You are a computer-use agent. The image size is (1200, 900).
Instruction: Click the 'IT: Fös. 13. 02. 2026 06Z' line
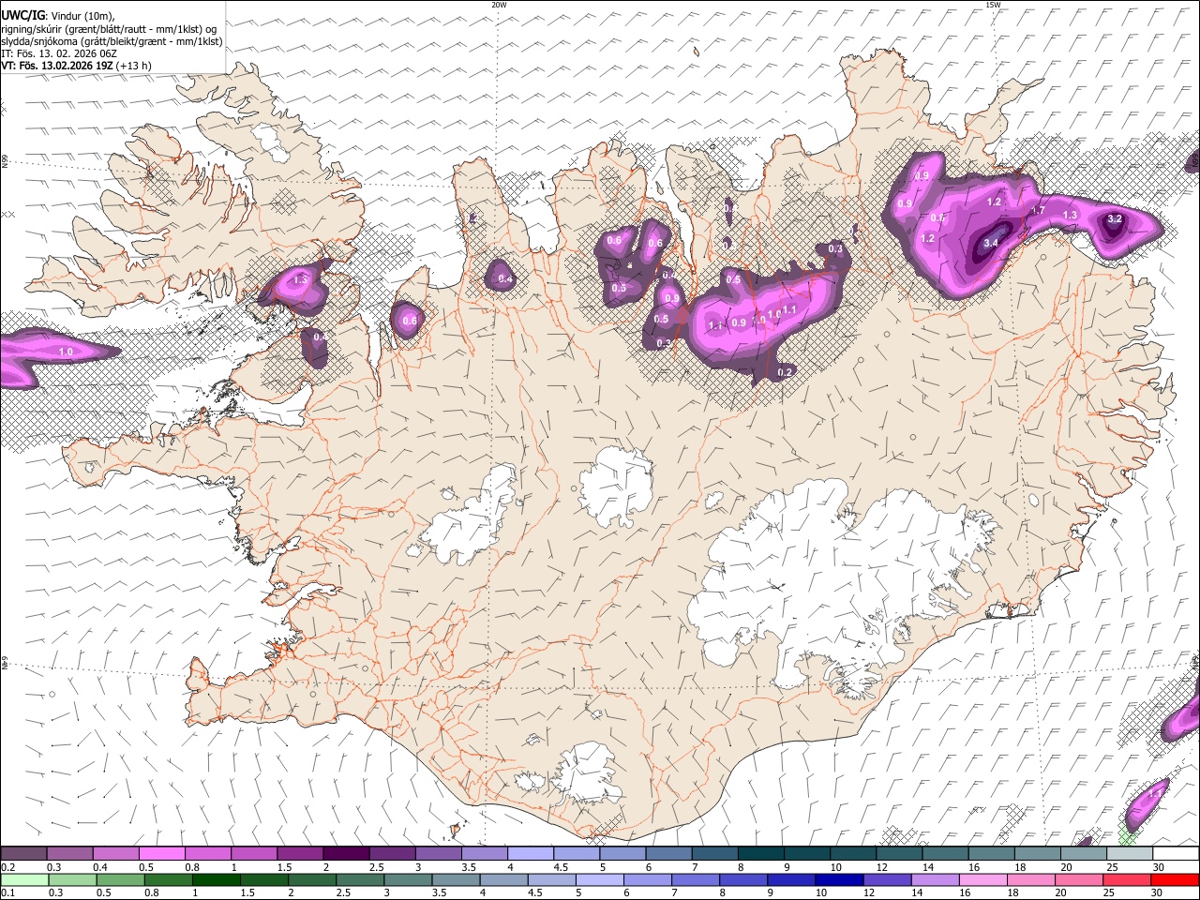pos(59,53)
